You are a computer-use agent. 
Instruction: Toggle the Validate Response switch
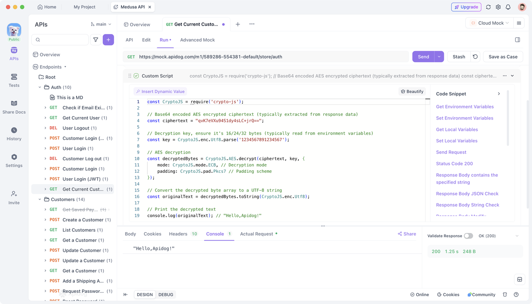click(468, 236)
